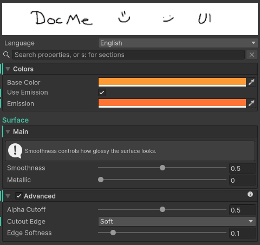Click the search magnifier icon
The height and width of the screenshot is (245, 260).
[x=6, y=55]
